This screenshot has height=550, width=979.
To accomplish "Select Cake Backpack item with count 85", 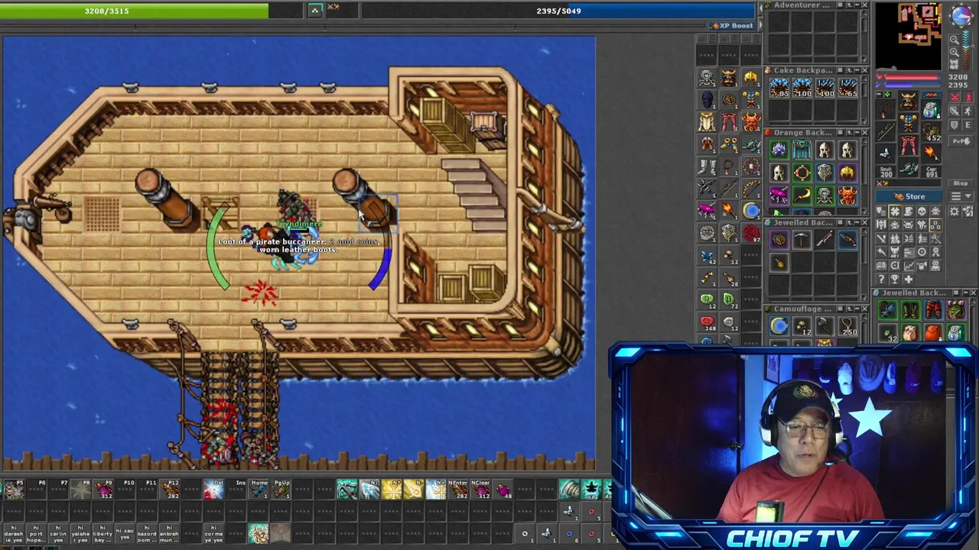I will tap(779, 88).
